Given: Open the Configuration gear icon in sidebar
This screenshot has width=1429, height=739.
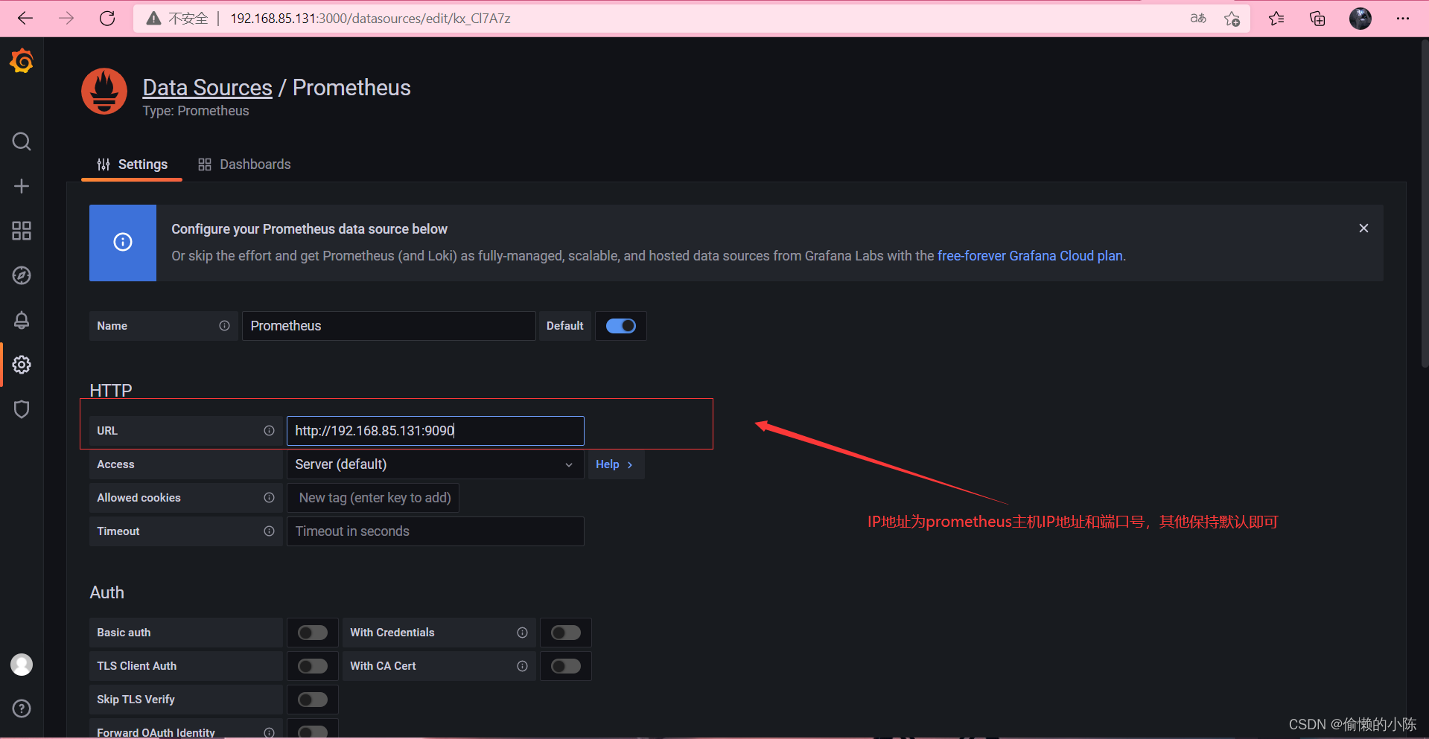Looking at the screenshot, I should tap(22, 365).
